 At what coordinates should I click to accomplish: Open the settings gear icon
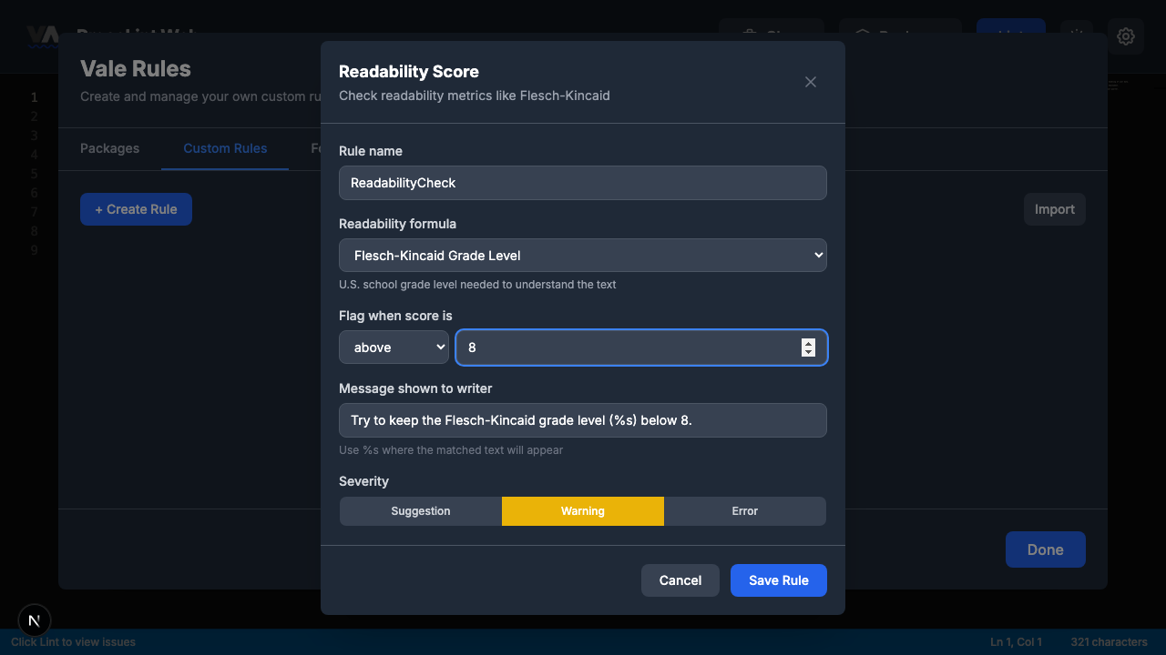click(x=1126, y=36)
